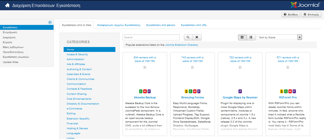Click Breezing Forms green C badge

coord(191,91)
